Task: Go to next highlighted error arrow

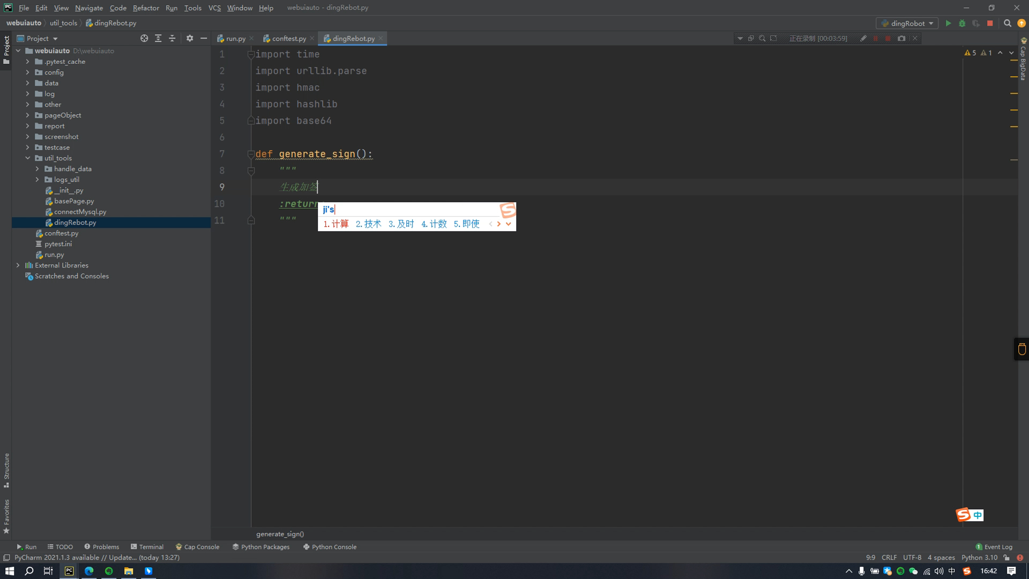Action: click(x=1011, y=53)
